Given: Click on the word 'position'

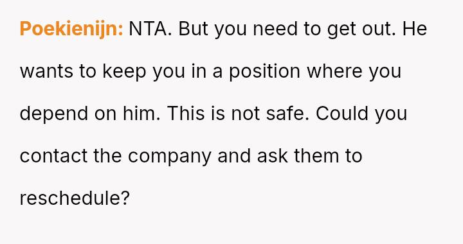Looking at the screenshot, I should coord(264,72).
